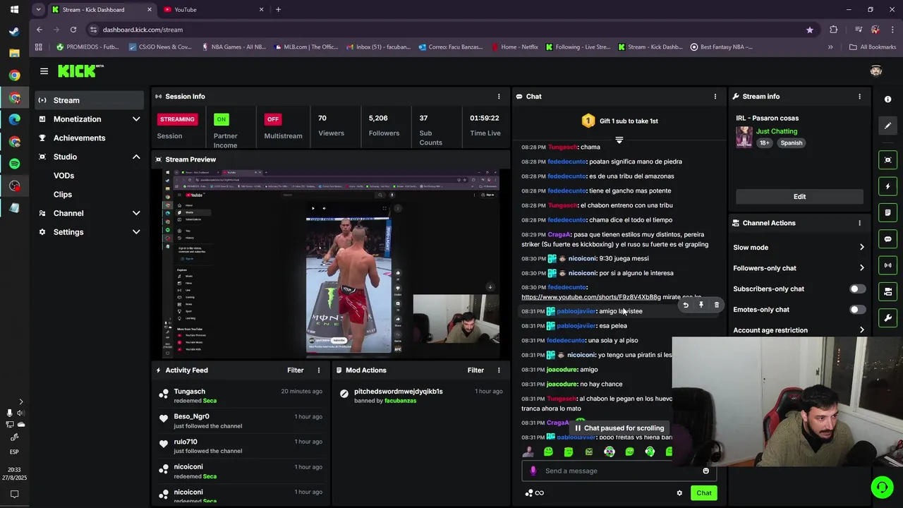Toggle the wrench stream info icon in the right sidebar
Screen dimensions: 903x508
(888, 317)
